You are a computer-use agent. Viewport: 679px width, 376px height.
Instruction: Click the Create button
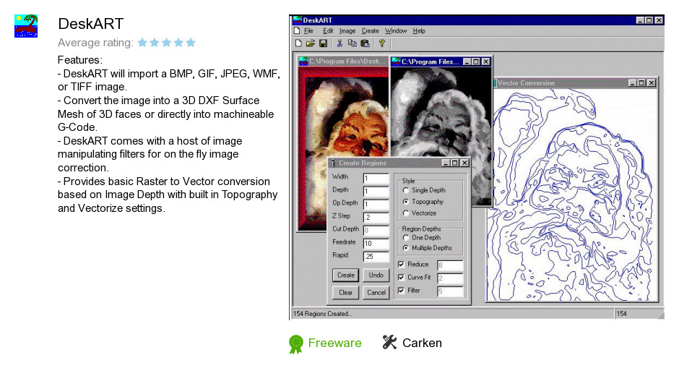pos(345,275)
